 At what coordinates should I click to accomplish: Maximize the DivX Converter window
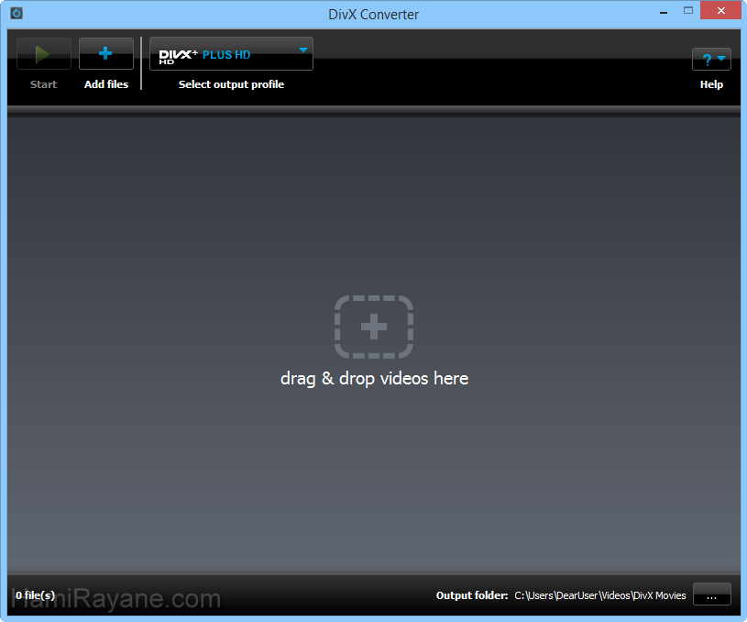(688, 10)
